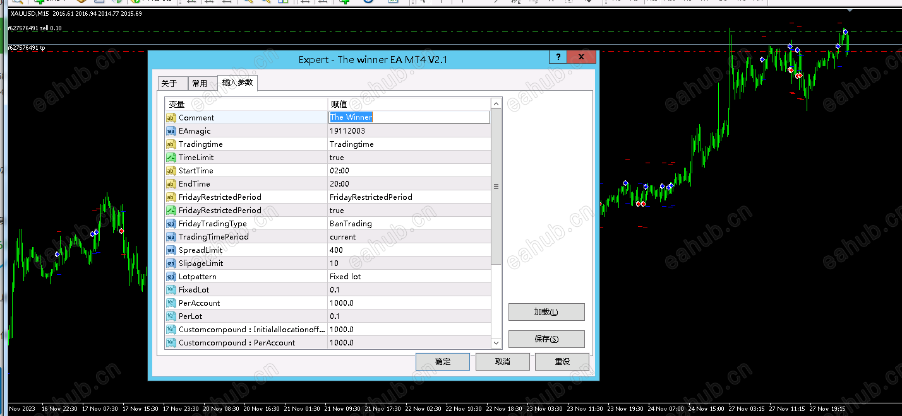
Task: Click the integer icon beside SpreadLimit
Action: point(171,250)
